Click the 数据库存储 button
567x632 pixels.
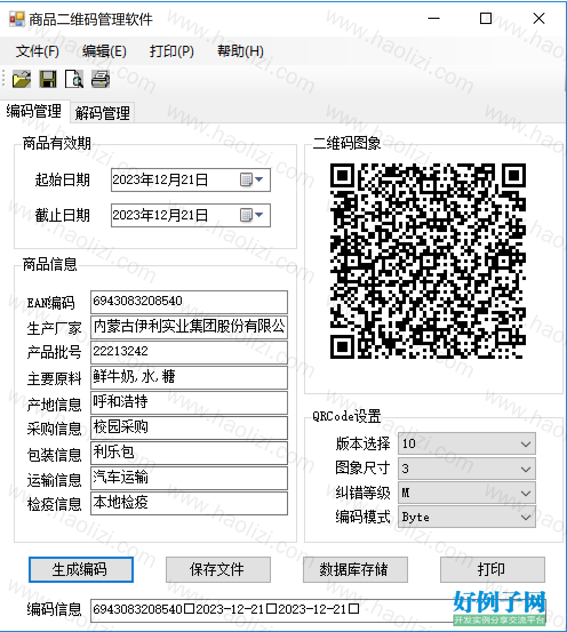(356, 570)
